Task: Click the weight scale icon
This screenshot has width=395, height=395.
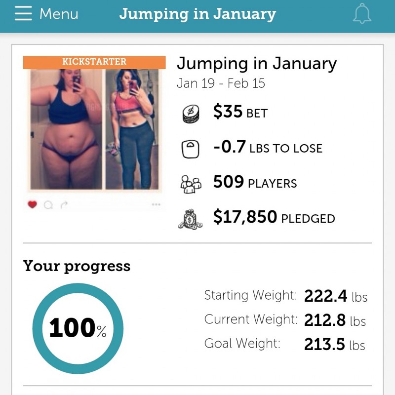Action: (x=191, y=149)
